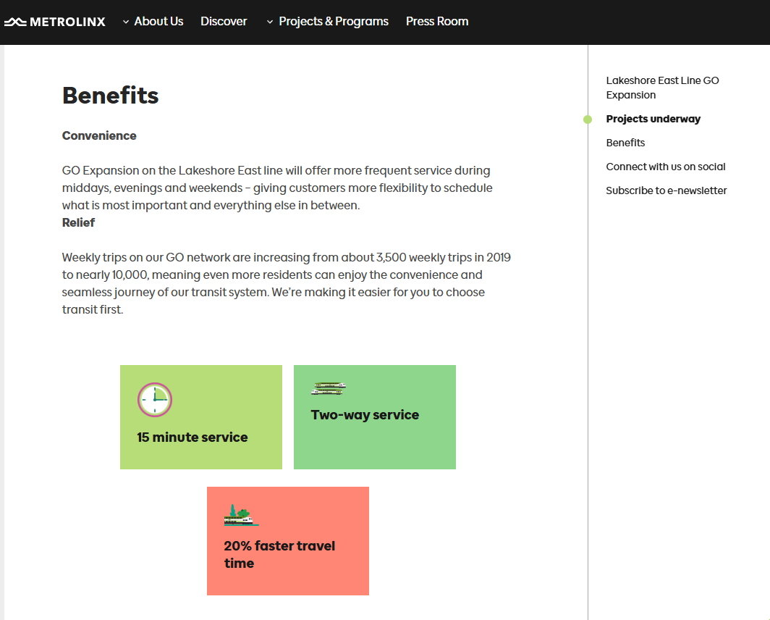Open the About Us menu
The image size is (770, 620).
point(158,22)
